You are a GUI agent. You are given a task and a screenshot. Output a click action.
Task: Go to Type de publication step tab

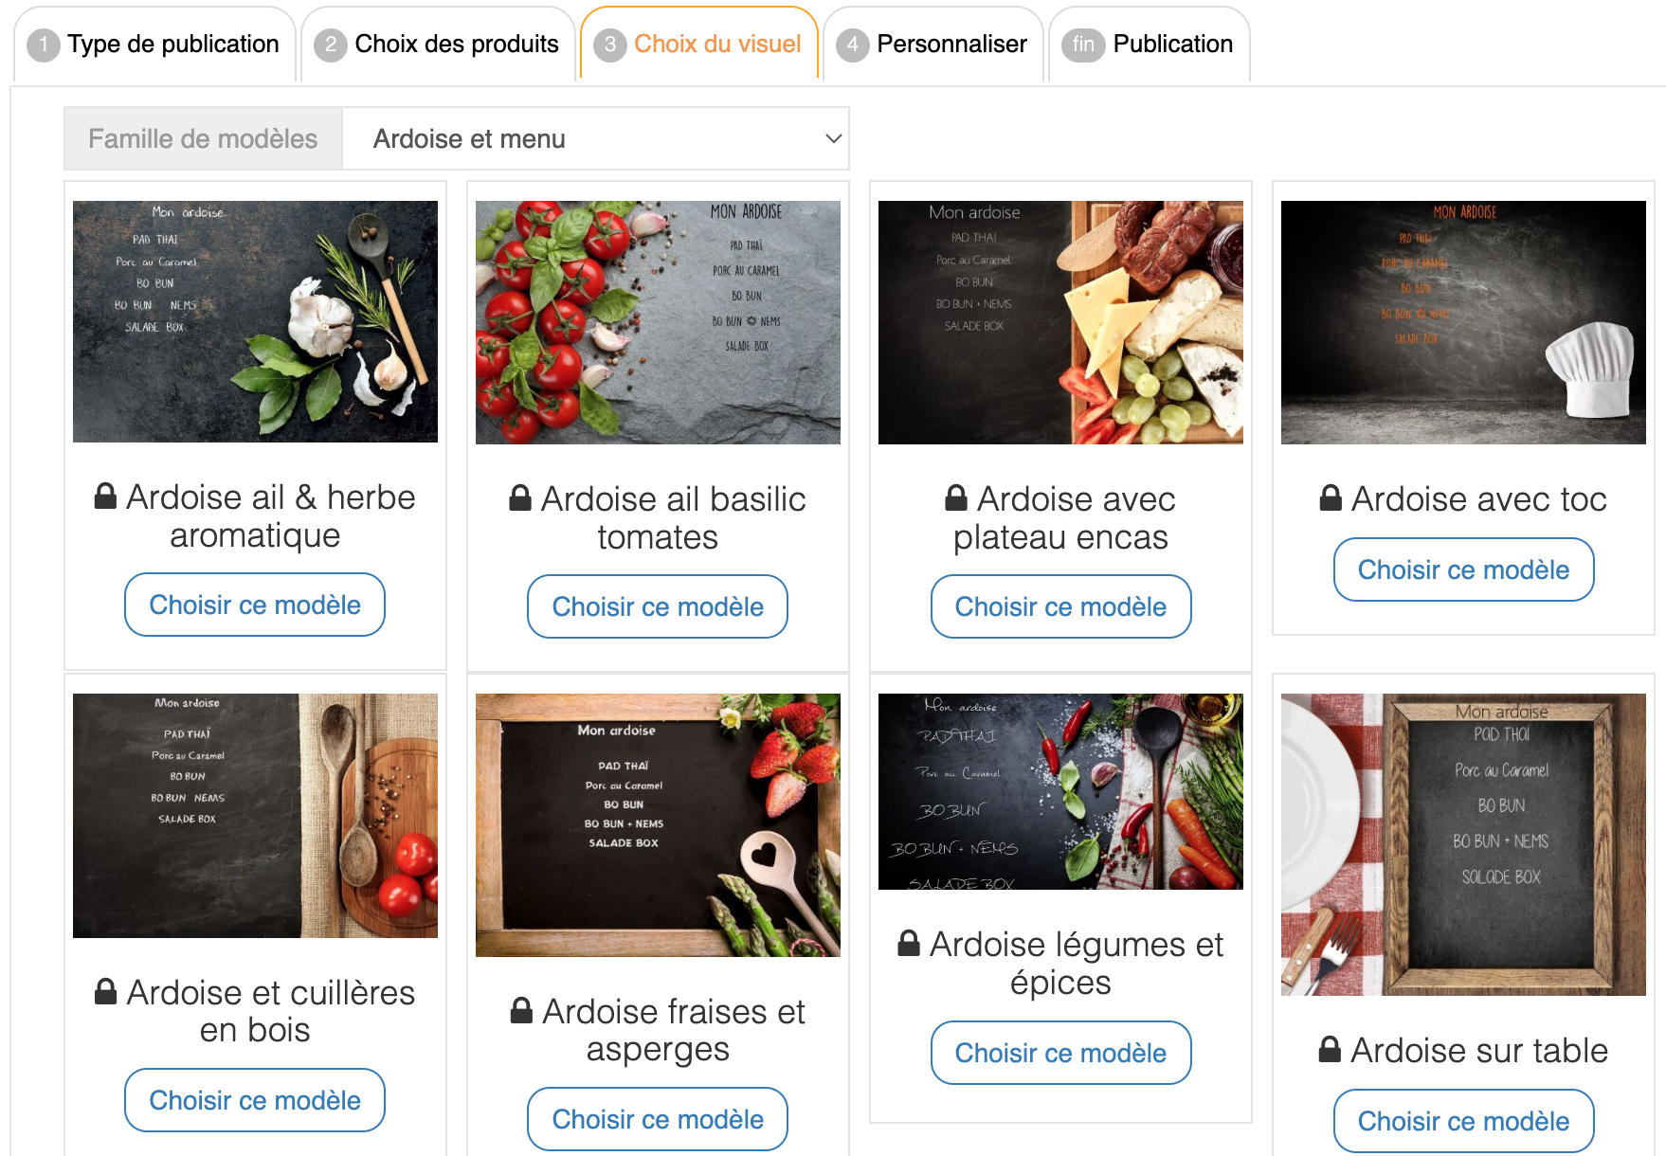click(154, 45)
